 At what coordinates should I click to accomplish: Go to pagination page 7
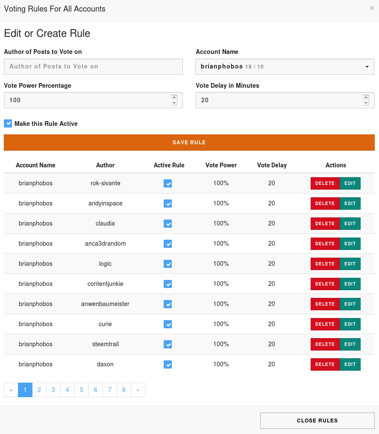pos(110,390)
